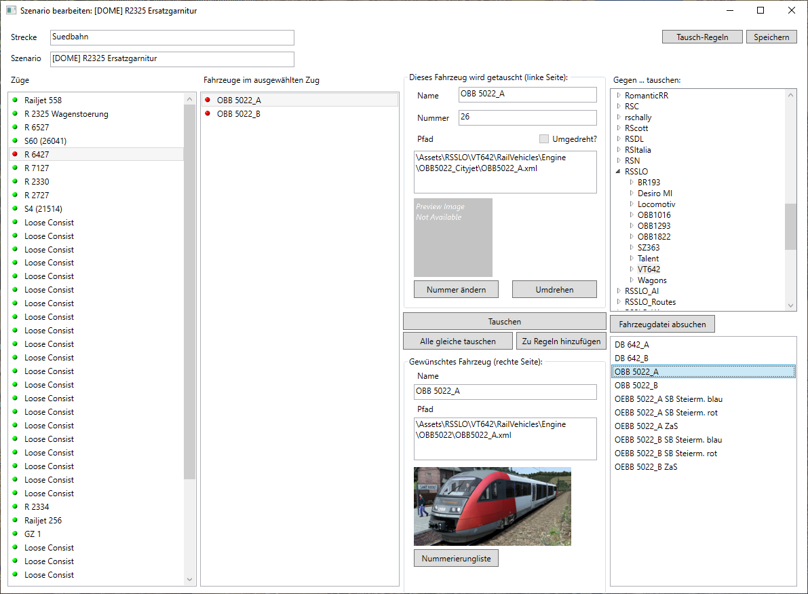Click the 'Preview Image Not Available' placeholder
Screen dimensions: 808x594
click(x=453, y=237)
